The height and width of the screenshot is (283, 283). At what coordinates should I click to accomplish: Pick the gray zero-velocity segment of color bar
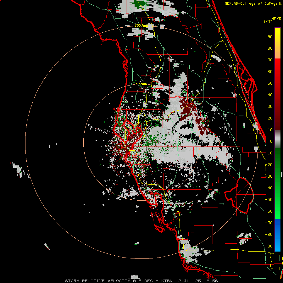tap(278, 139)
